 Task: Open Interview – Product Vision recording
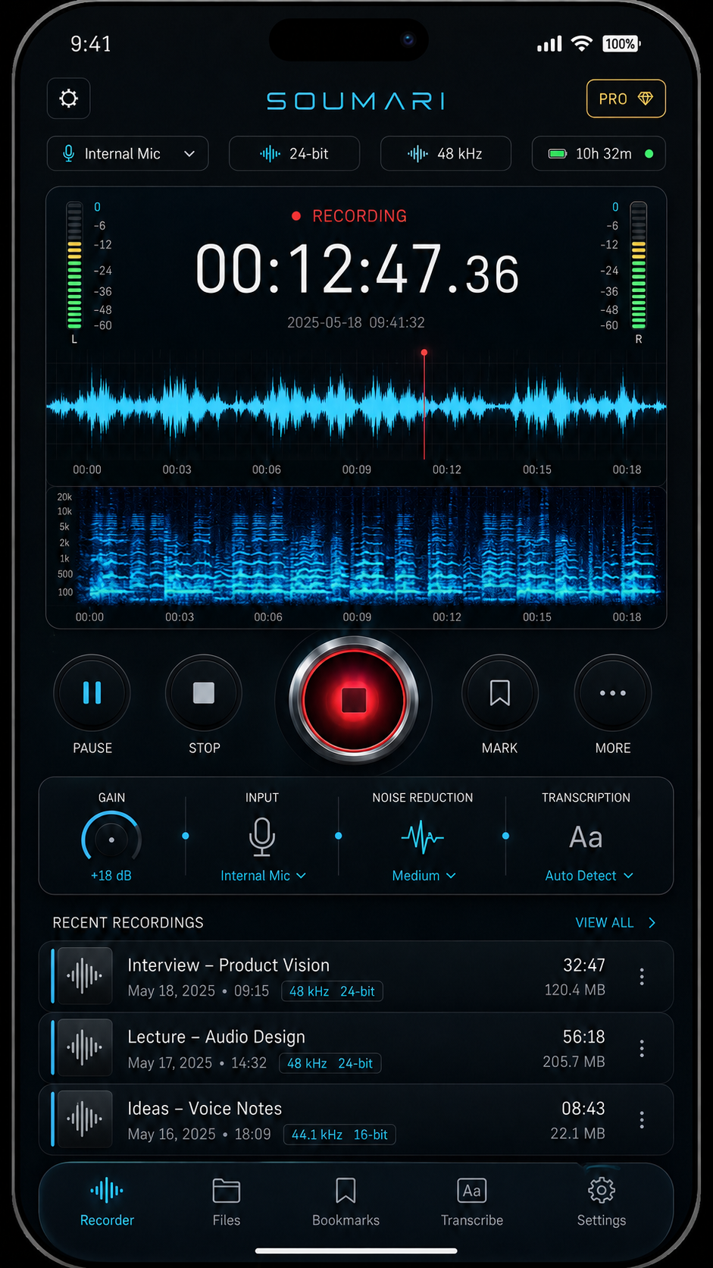[x=356, y=977]
